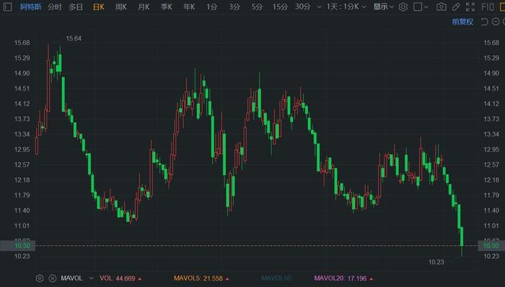Select the 年K yearly chart tab
This screenshot has height=287, width=505.
pos(189,6)
